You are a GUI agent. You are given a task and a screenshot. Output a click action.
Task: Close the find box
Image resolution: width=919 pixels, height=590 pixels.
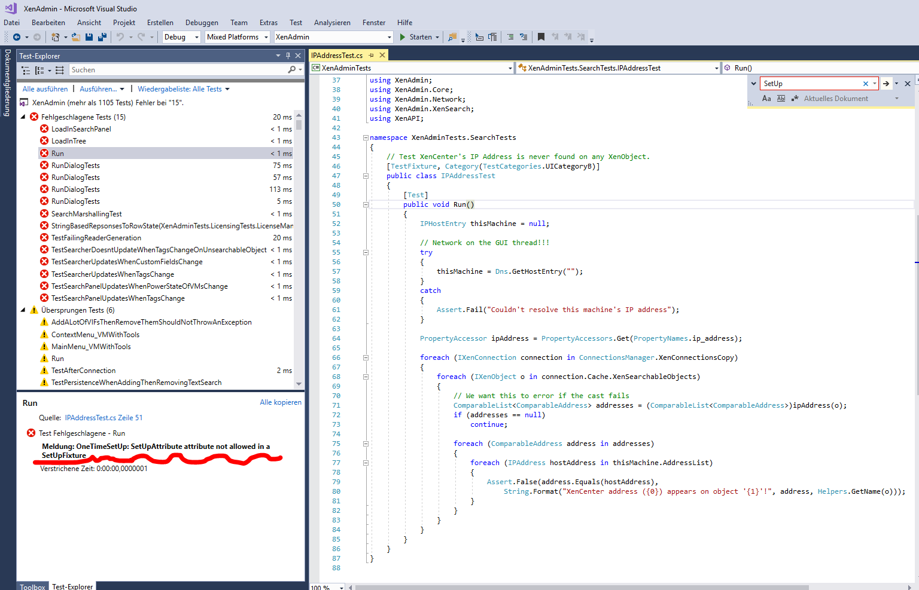pyautogui.click(x=908, y=84)
